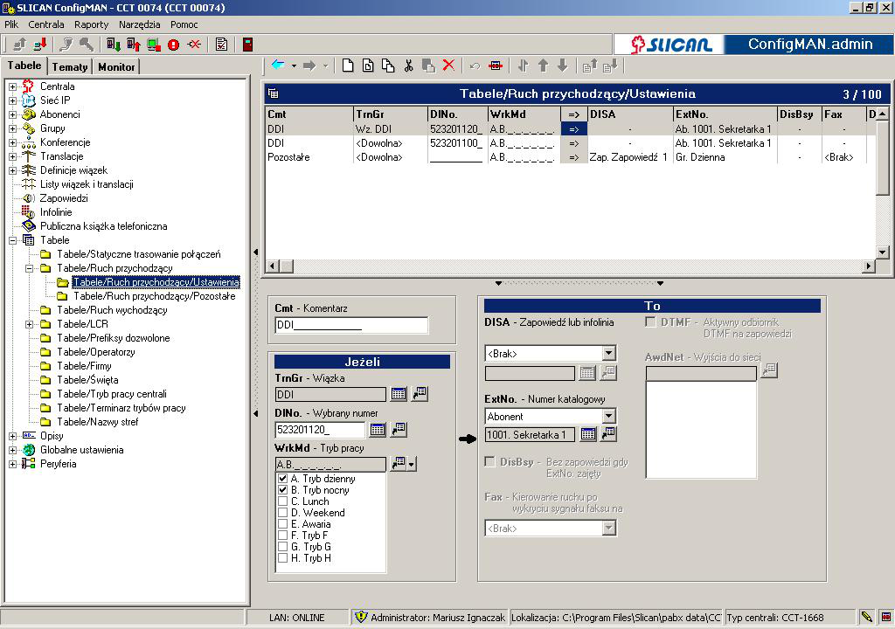
Task: Uncheck A. Tryb dzienny checkbox
Action: 282,479
